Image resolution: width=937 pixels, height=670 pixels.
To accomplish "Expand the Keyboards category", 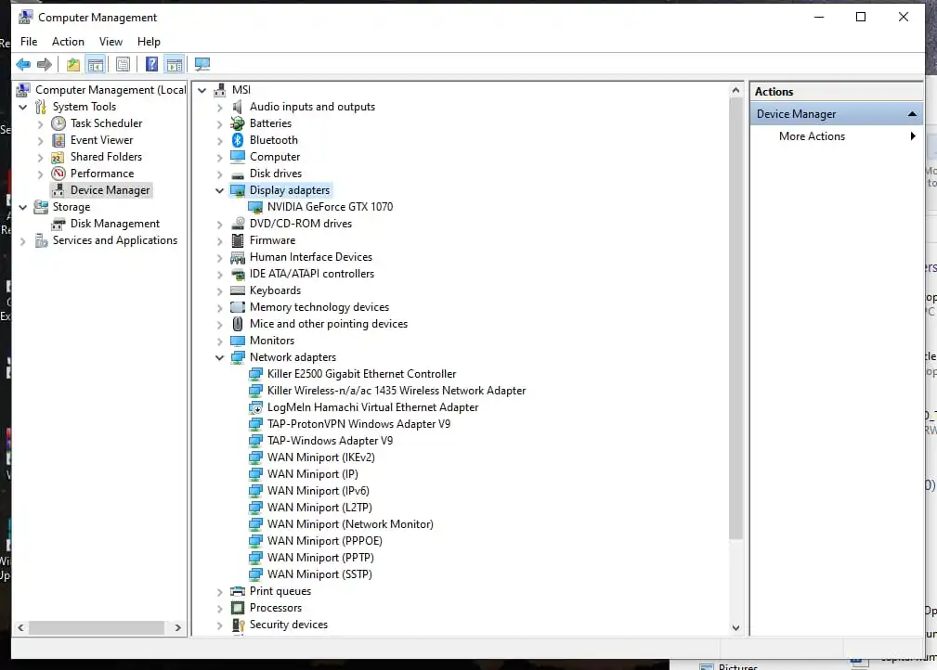I will click(x=219, y=291).
